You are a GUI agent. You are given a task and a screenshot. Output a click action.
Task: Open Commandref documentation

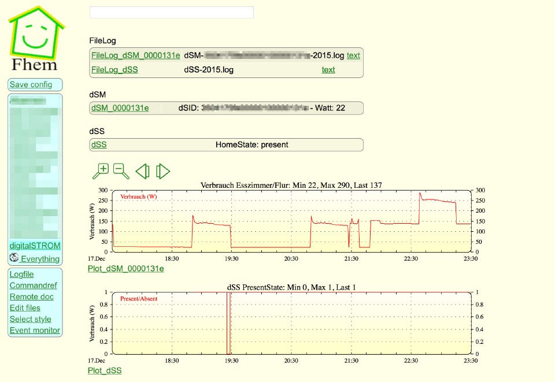(x=33, y=285)
